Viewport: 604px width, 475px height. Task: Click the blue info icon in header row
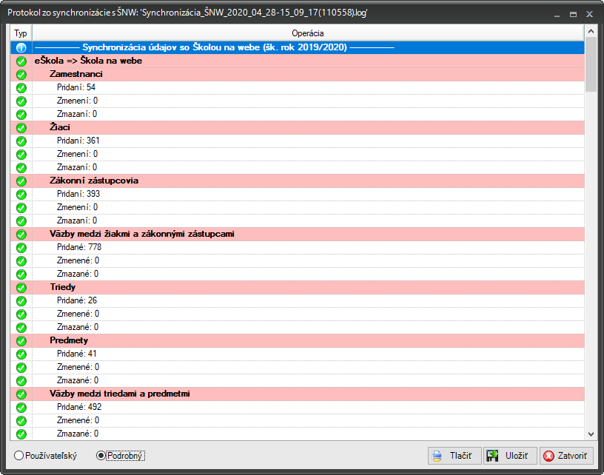tap(21, 48)
